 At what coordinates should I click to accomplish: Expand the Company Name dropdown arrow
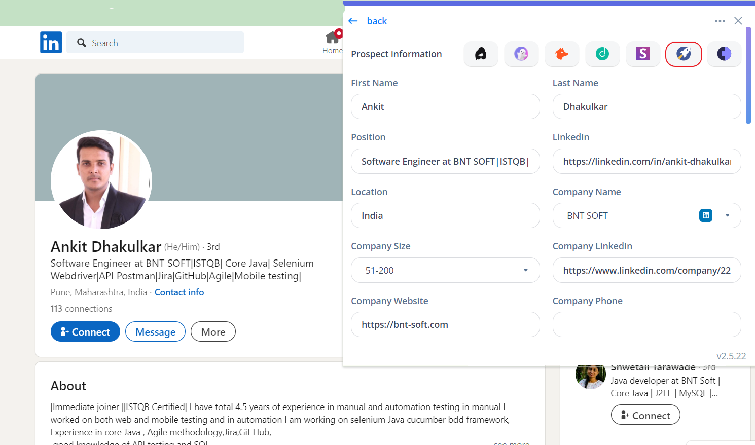[x=728, y=215]
